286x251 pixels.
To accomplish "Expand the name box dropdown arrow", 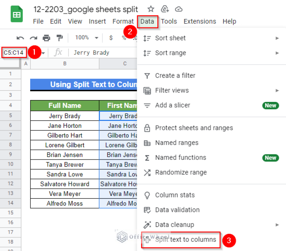I will click(43, 53).
